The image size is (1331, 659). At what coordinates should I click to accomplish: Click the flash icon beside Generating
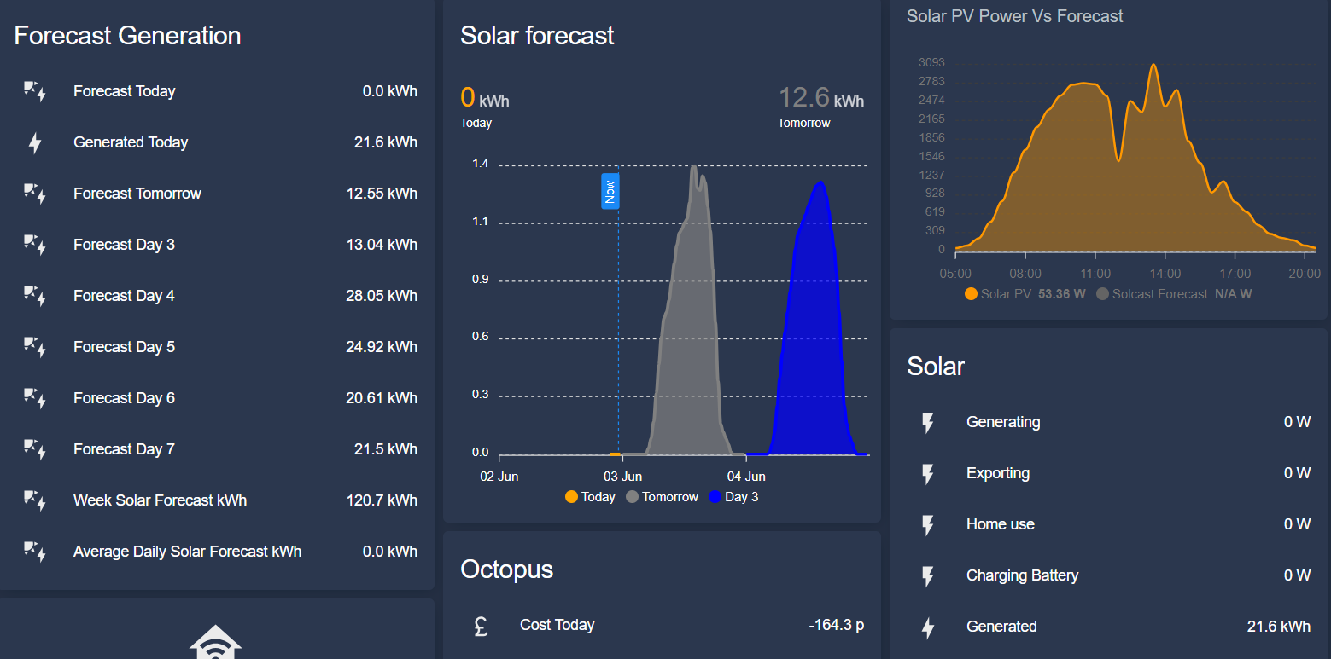tap(928, 422)
